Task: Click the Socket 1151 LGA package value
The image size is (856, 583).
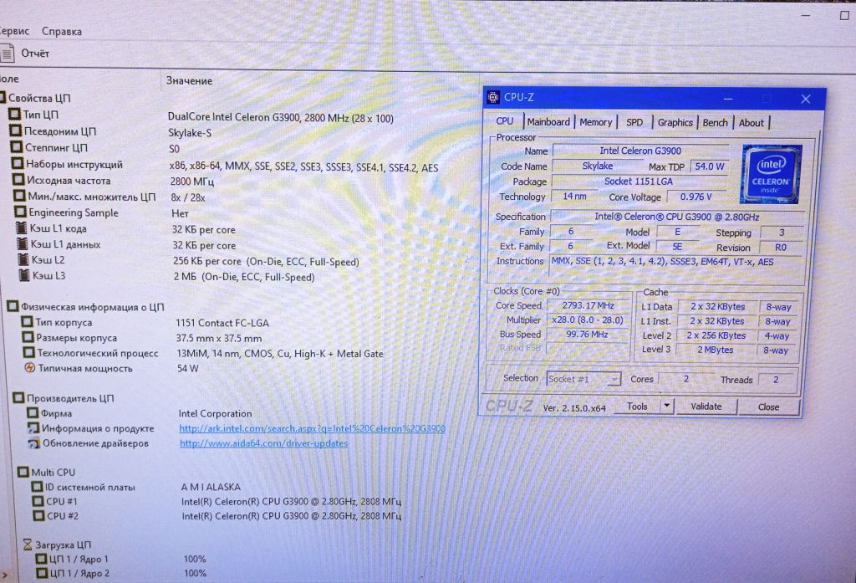Action: (639, 181)
